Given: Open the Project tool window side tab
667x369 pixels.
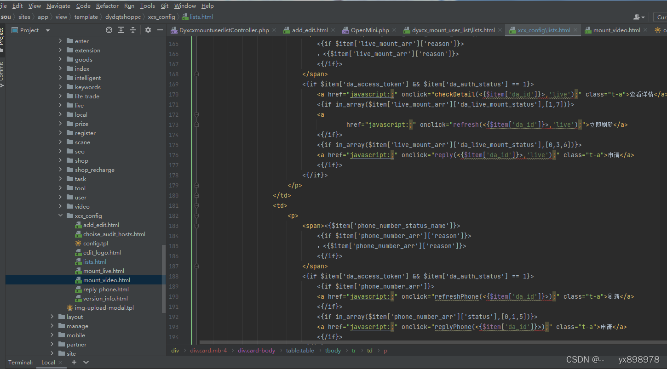Looking at the screenshot, I should click(x=2, y=36).
